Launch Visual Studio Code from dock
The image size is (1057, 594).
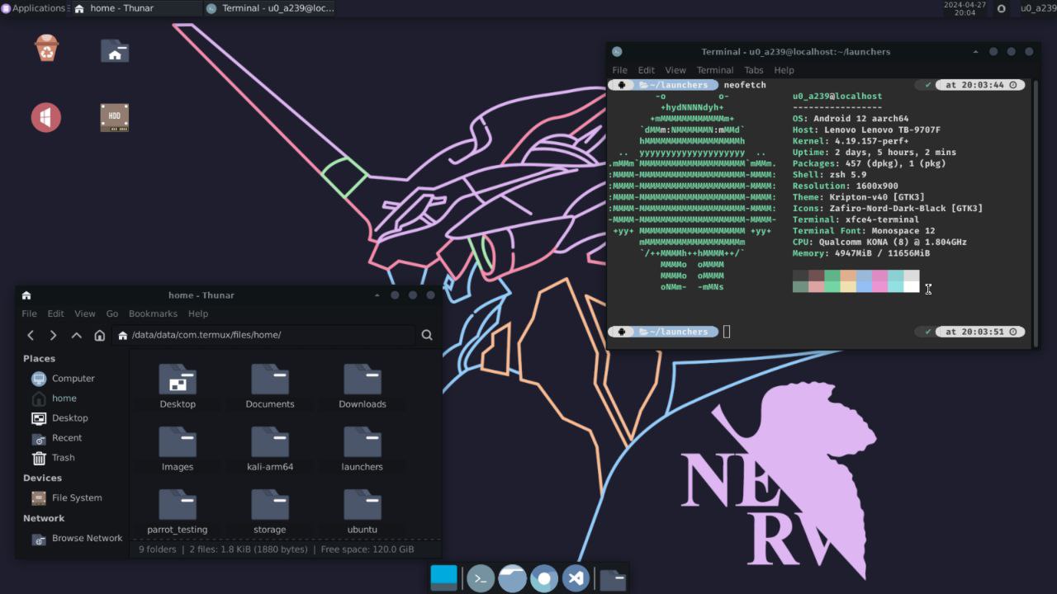[x=576, y=578]
